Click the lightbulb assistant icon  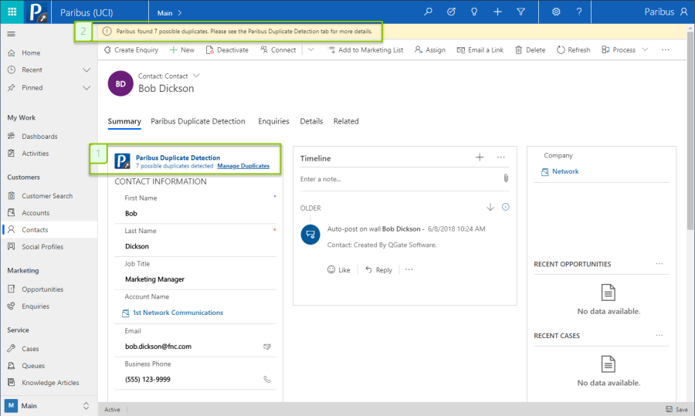coord(474,12)
